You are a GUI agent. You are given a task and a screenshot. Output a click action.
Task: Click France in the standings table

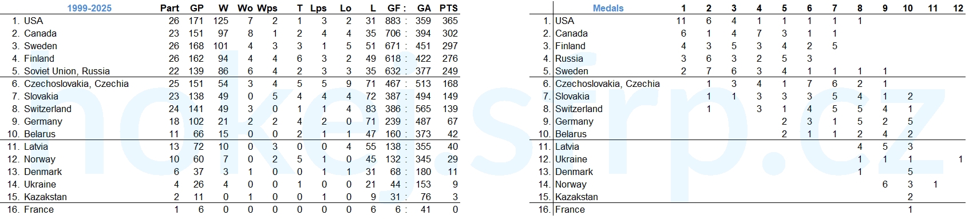[39, 209]
